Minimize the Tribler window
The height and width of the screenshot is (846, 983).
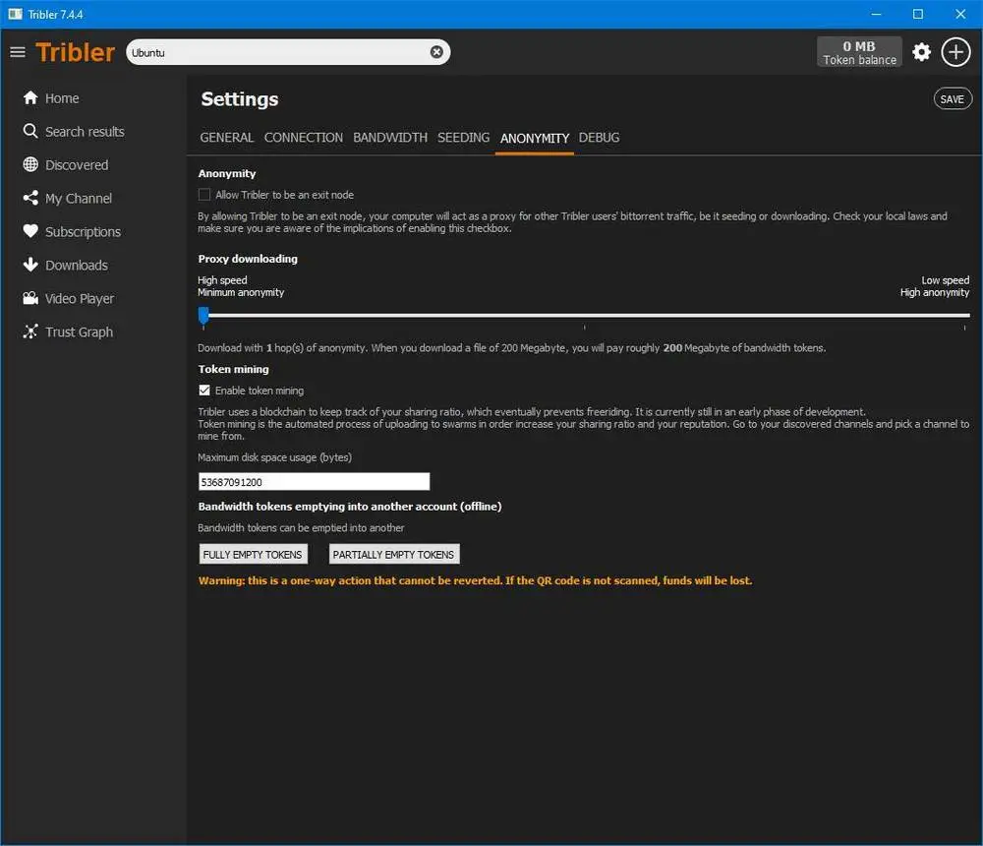[x=876, y=14]
